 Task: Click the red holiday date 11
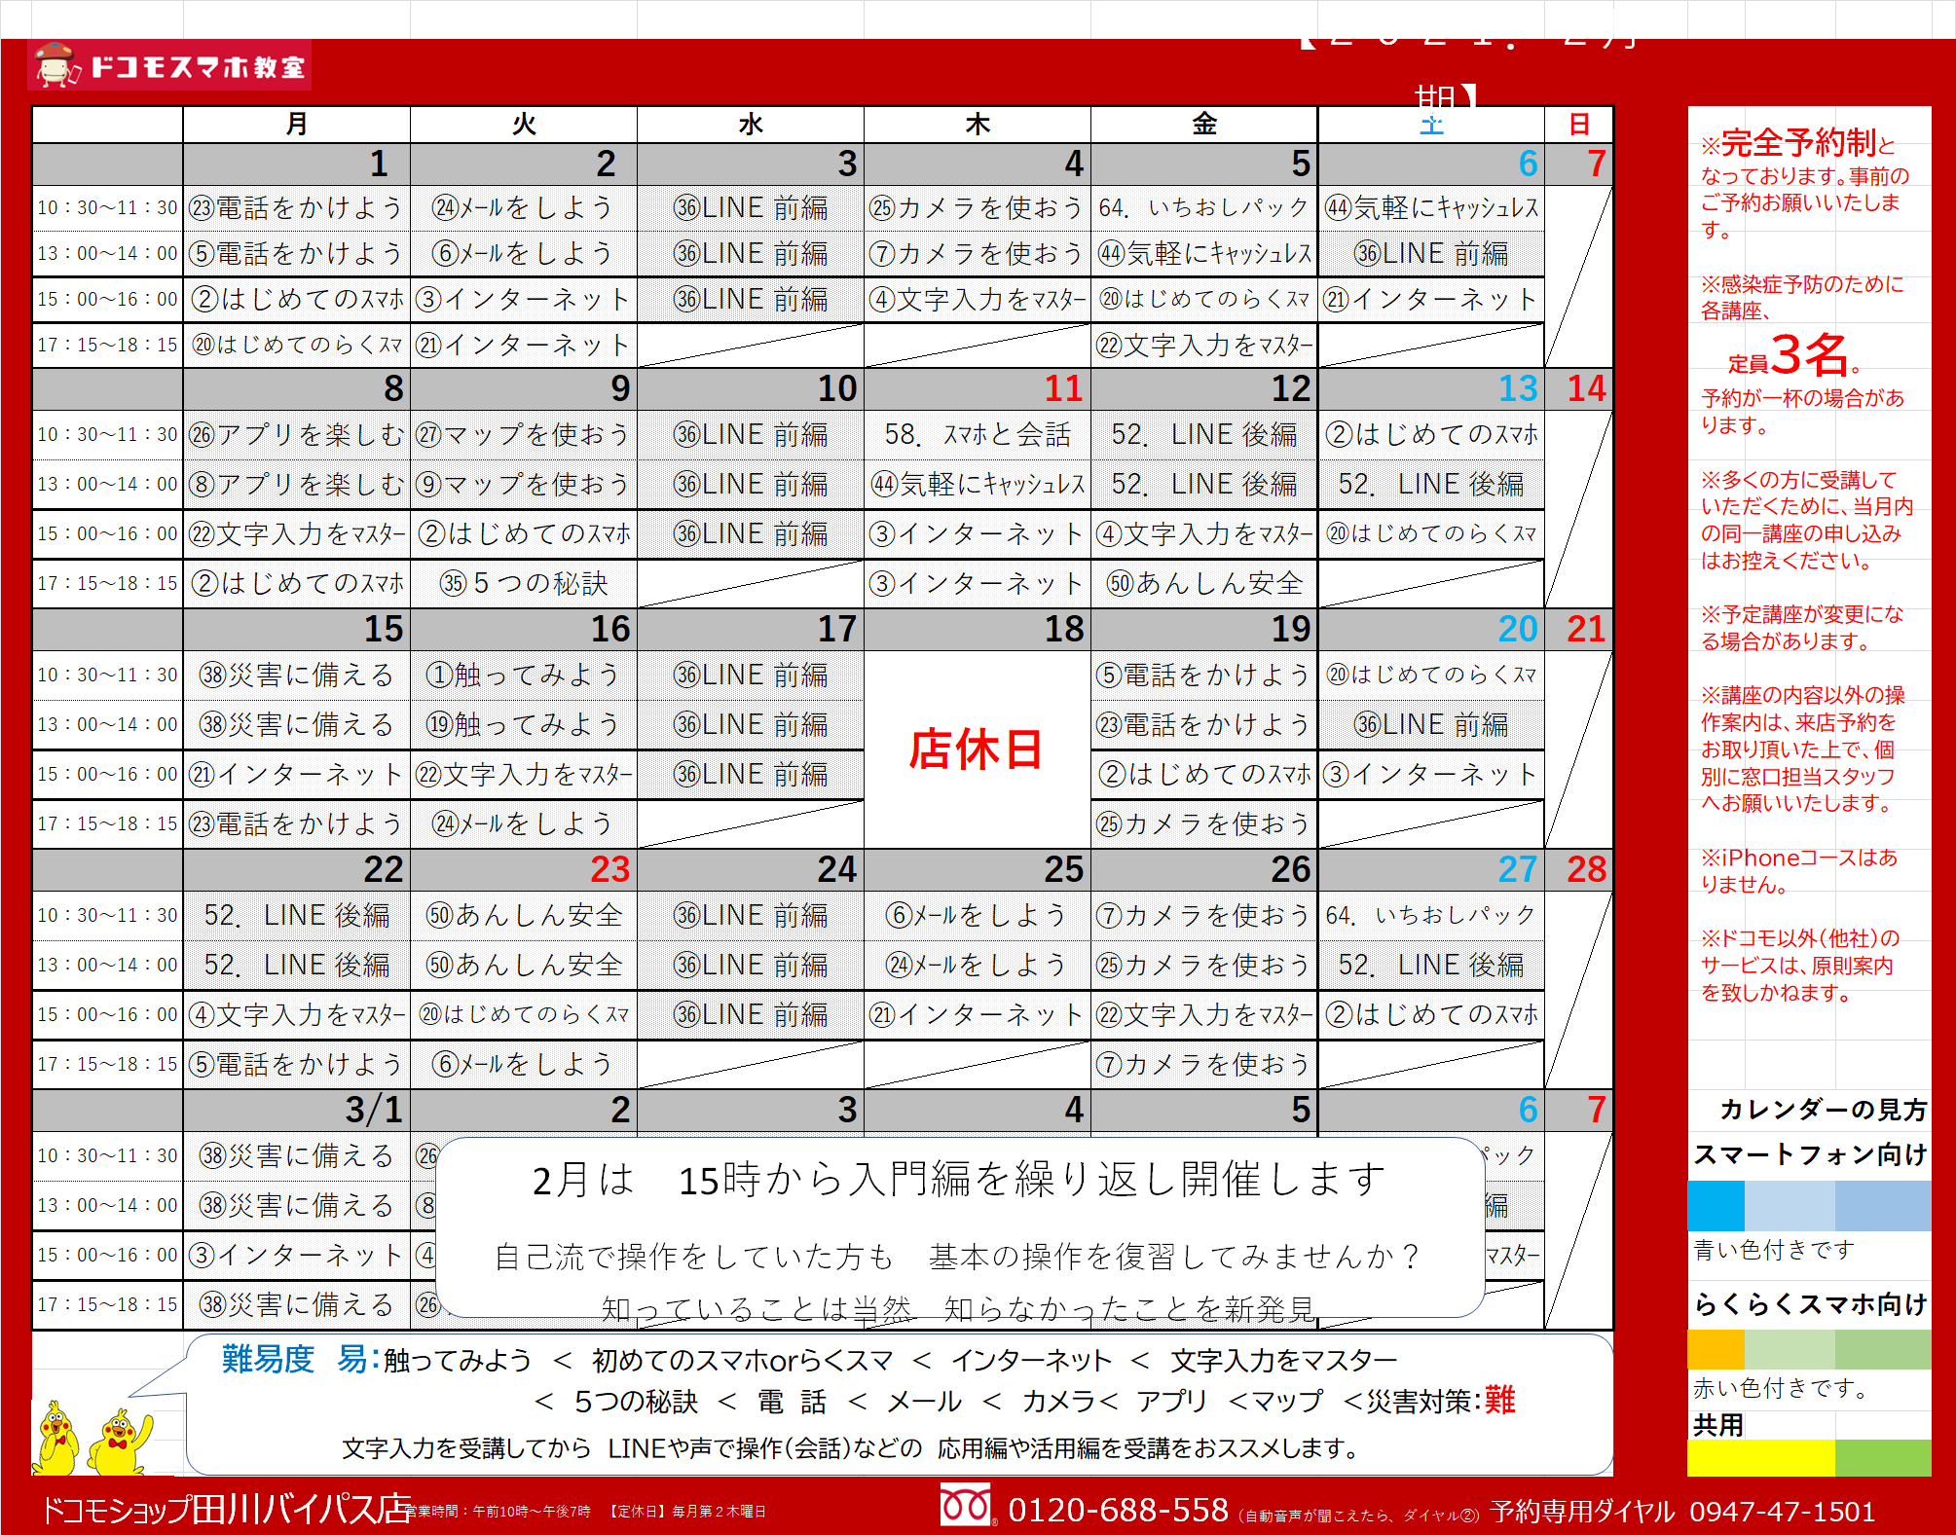[1062, 389]
